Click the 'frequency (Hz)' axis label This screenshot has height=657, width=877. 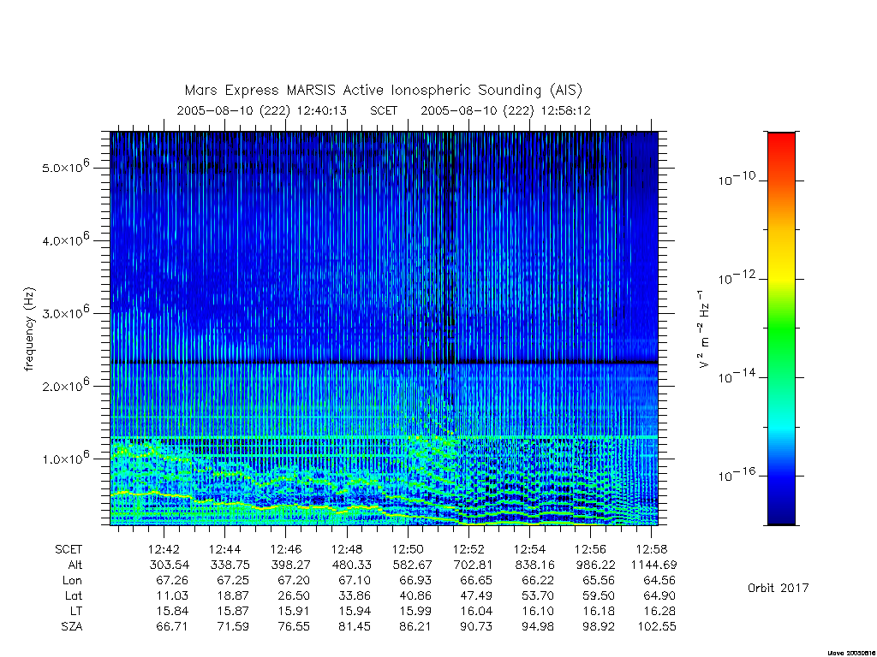tap(30, 328)
